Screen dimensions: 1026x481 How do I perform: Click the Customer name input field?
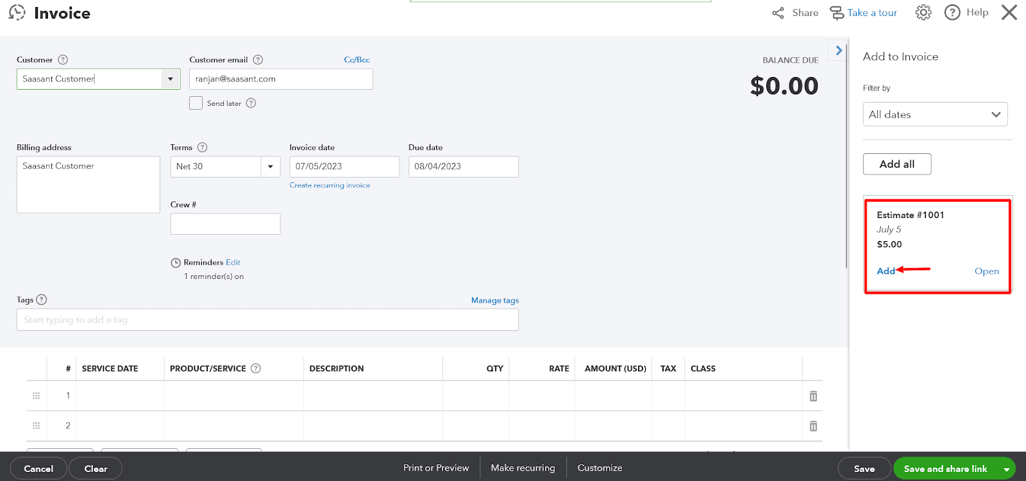click(x=89, y=79)
